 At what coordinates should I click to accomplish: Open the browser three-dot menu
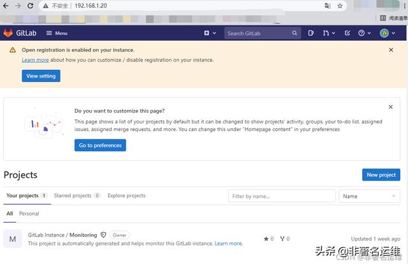tap(404, 6)
